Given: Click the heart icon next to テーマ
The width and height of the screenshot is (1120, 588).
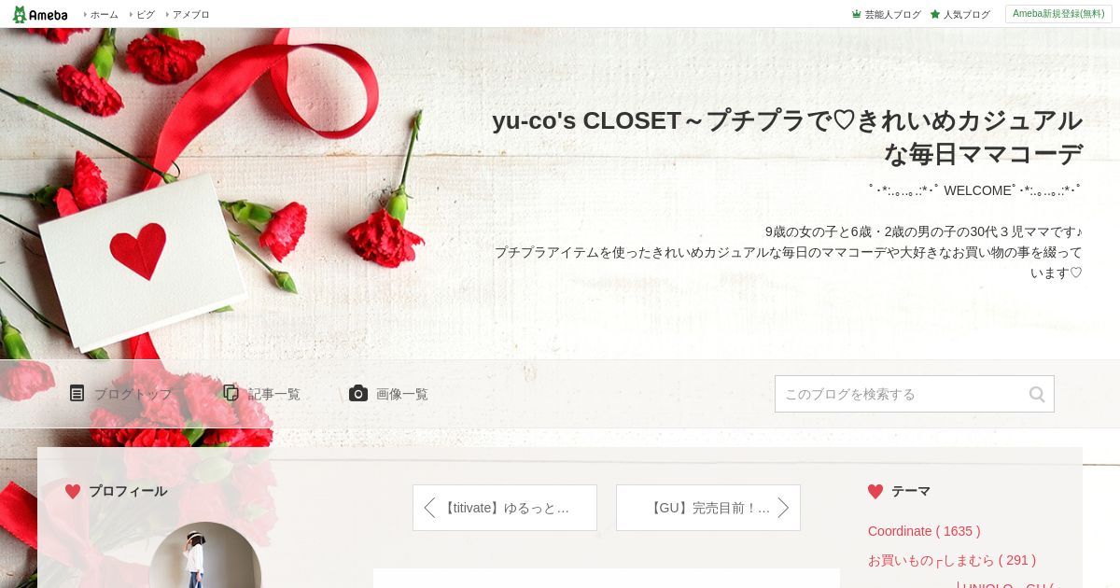Looking at the screenshot, I should [x=875, y=491].
